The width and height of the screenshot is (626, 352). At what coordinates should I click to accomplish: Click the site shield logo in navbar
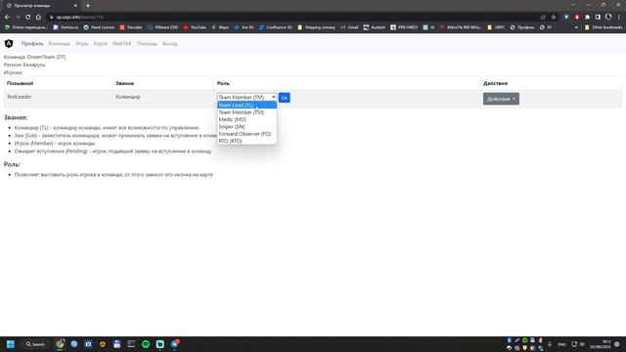coord(9,43)
